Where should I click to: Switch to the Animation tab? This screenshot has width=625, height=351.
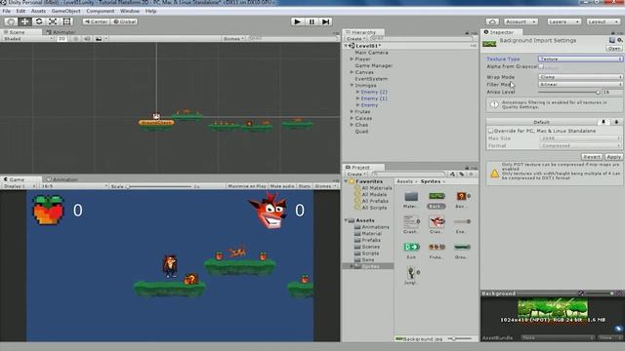[62, 179]
